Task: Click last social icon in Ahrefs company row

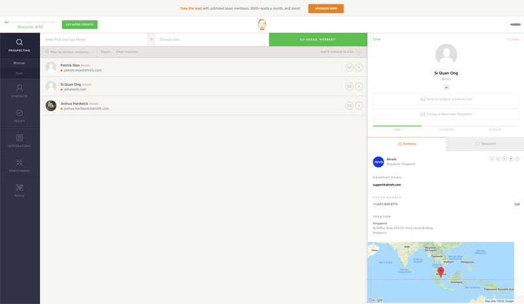Action: tap(517, 159)
